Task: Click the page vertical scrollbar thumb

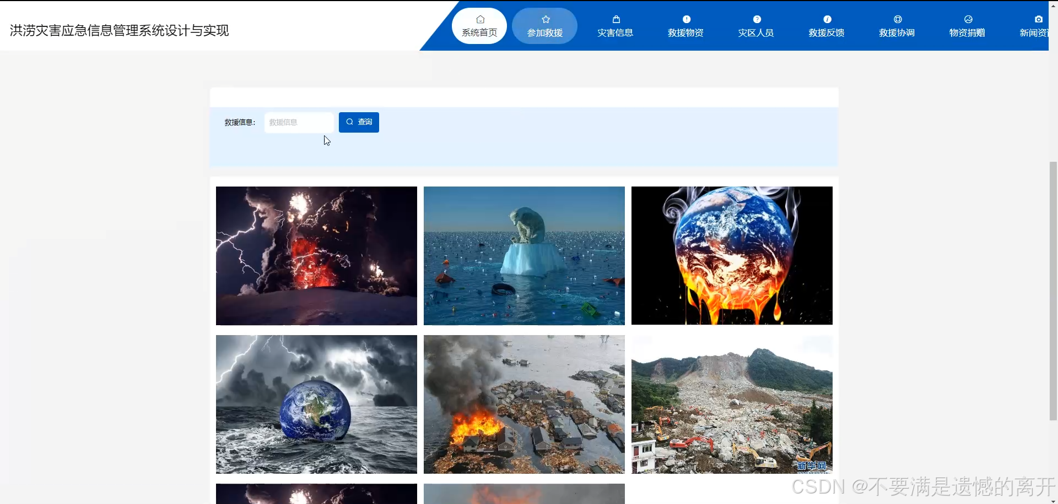Action: pyautogui.click(x=1053, y=291)
